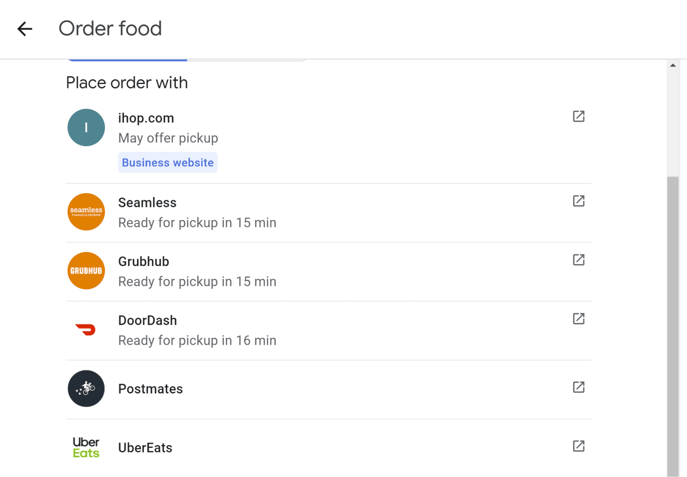Choose Seamless pickup in 15 min

tap(197, 223)
